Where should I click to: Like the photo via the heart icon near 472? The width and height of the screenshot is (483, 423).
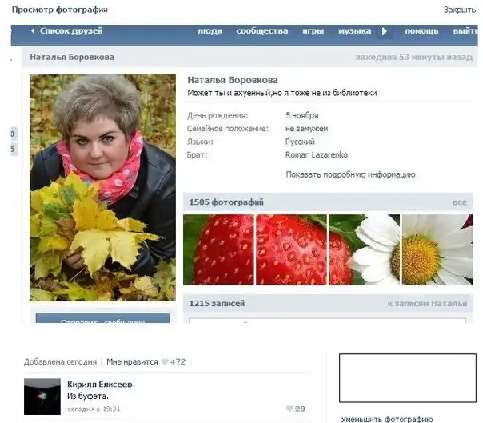click(x=165, y=362)
